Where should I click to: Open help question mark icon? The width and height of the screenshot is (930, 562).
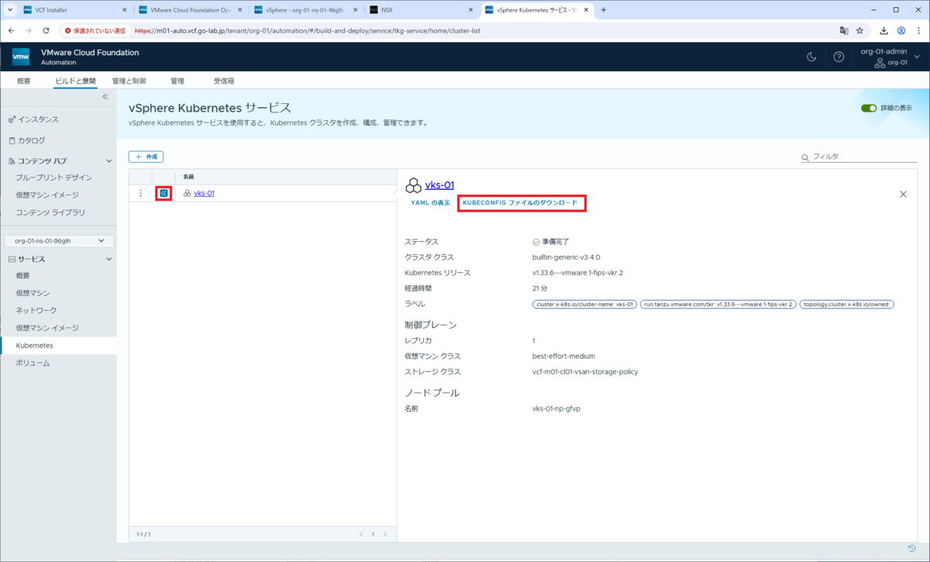pyautogui.click(x=839, y=57)
